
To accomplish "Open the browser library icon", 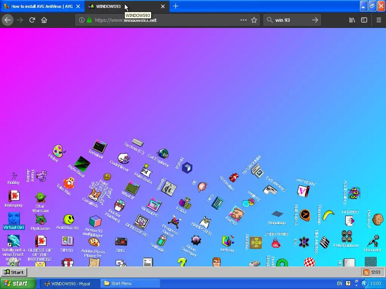I will pyautogui.click(x=352, y=20).
